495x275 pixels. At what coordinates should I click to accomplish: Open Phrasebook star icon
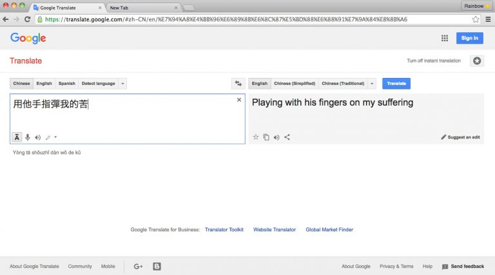[476, 61]
